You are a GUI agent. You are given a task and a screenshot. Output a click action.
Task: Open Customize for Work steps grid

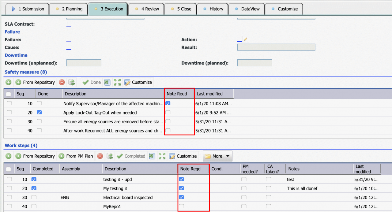(183, 156)
